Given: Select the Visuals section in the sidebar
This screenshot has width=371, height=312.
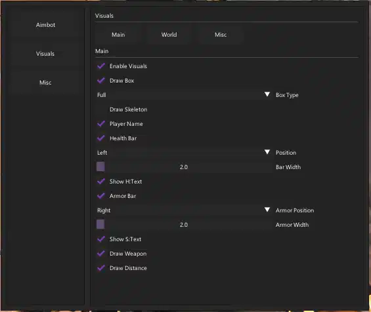Looking at the screenshot, I should pos(45,54).
